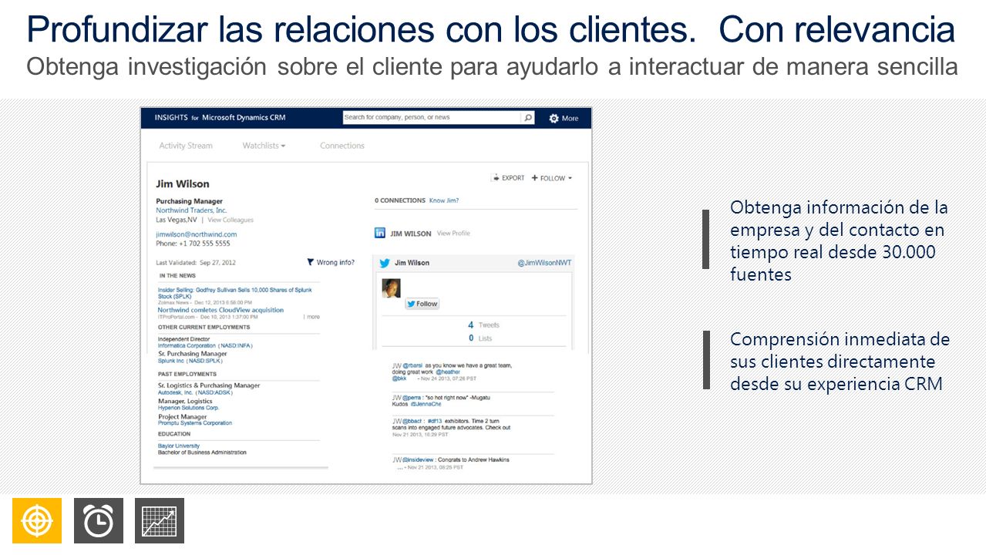The image size is (986, 555).
Task: Click the @insideview mention
Action: click(x=418, y=460)
